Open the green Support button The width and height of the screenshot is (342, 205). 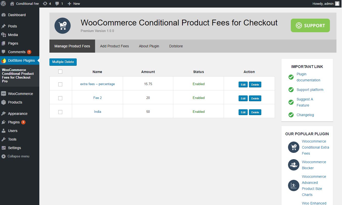click(x=310, y=25)
